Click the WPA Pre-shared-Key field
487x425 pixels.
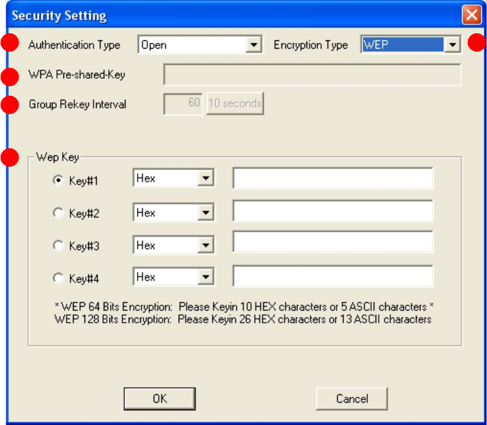pos(312,74)
